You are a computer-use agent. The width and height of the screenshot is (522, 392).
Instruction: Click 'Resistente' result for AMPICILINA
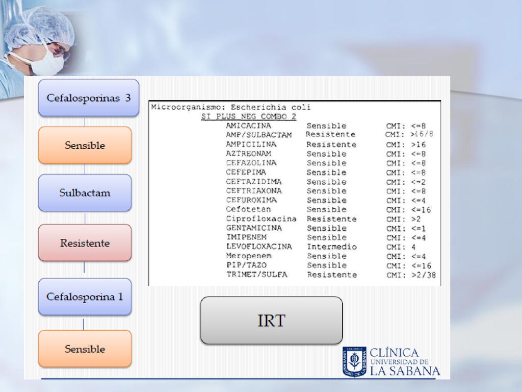[x=331, y=144]
